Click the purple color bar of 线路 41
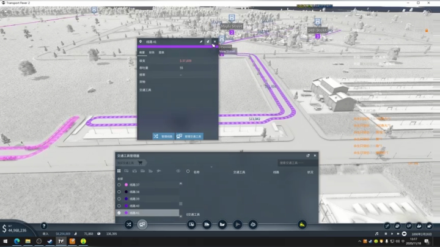Viewport: 440px width, 247px height. click(x=178, y=46)
